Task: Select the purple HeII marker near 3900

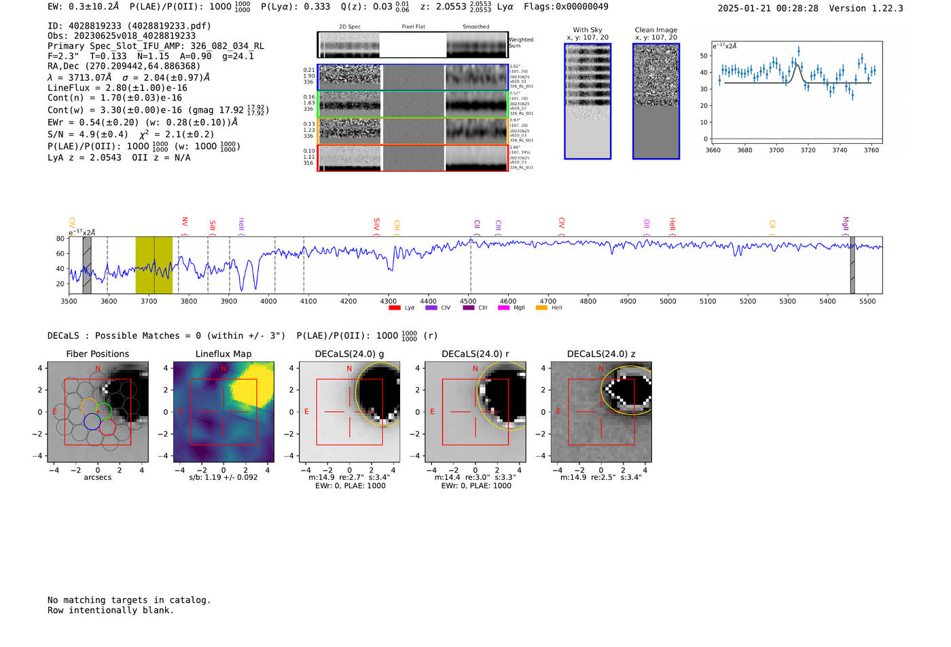Action: pyautogui.click(x=240, y=226)
